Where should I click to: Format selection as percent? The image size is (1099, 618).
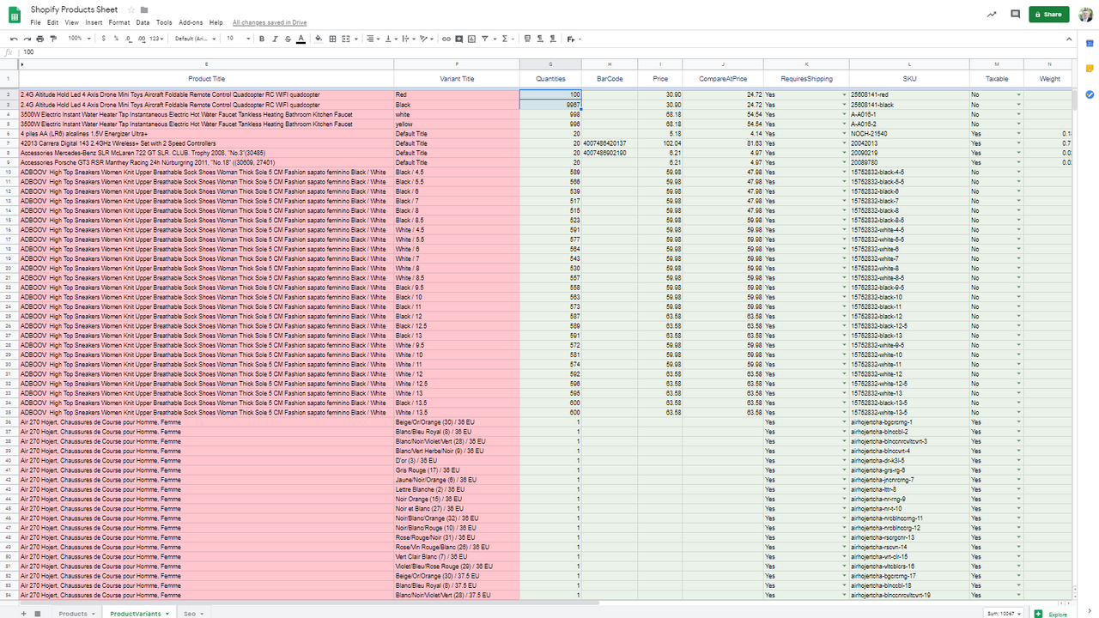click(116, 39)
